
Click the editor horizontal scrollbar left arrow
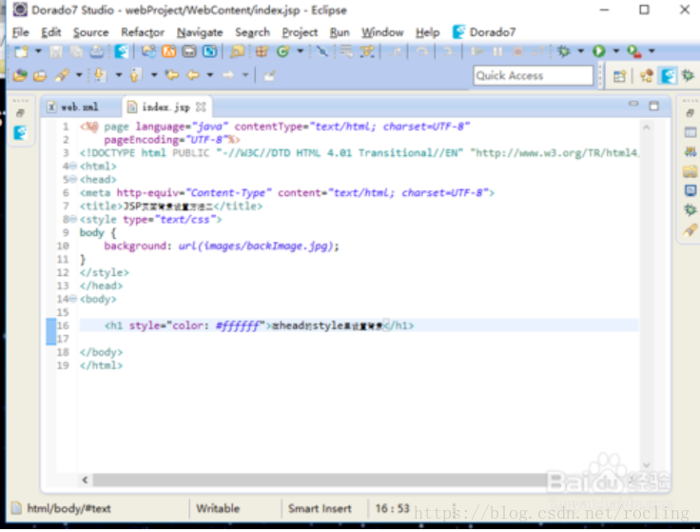[85, 480]
